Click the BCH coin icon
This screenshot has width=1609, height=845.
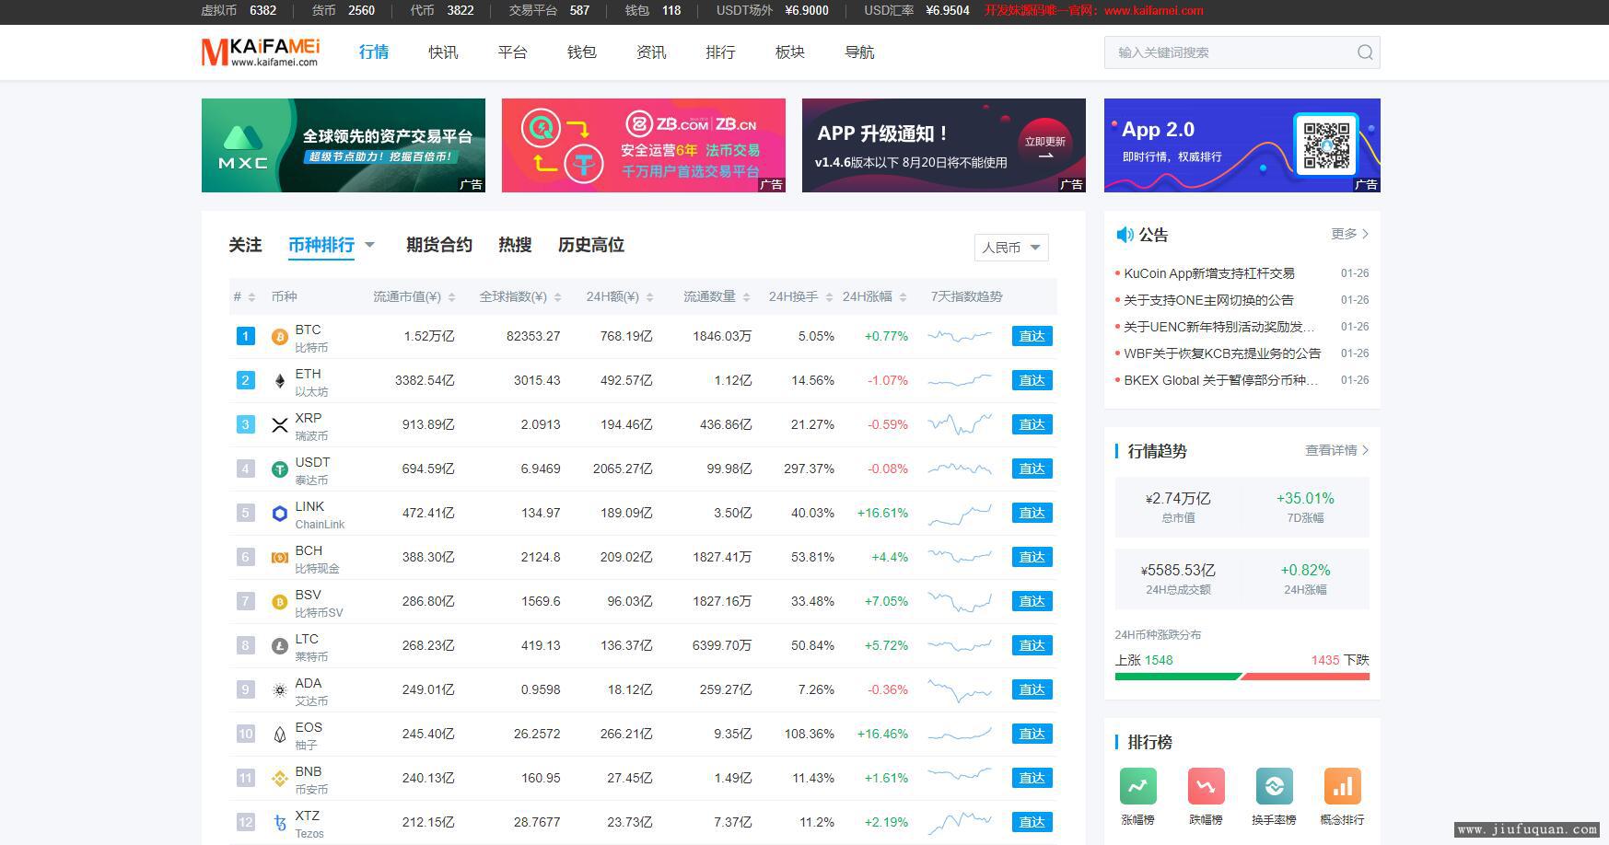(280, 558)
